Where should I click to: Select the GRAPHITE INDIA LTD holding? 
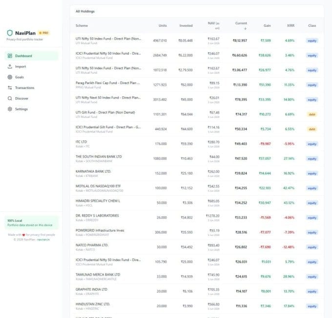pyautogui.click(x=91, y=289)
